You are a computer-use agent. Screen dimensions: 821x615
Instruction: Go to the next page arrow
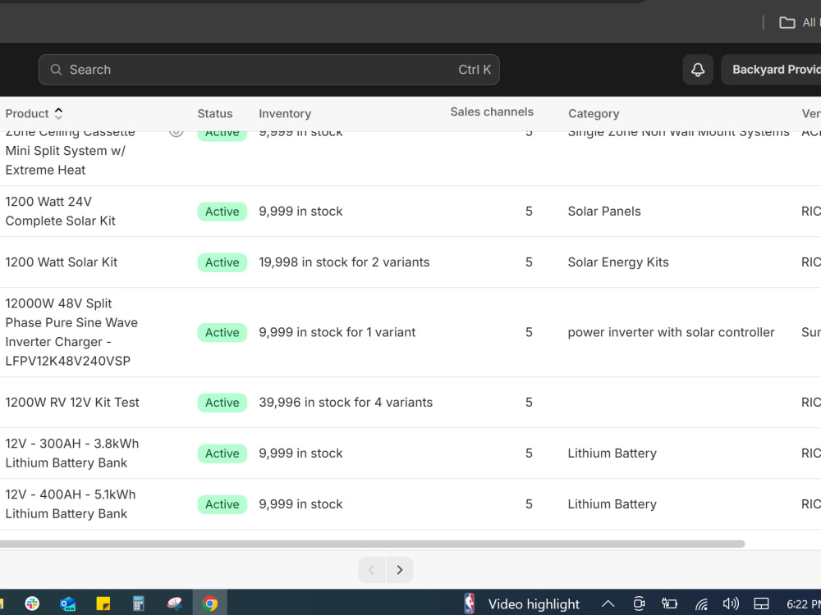pyautogui.click(x=400, y=570)
